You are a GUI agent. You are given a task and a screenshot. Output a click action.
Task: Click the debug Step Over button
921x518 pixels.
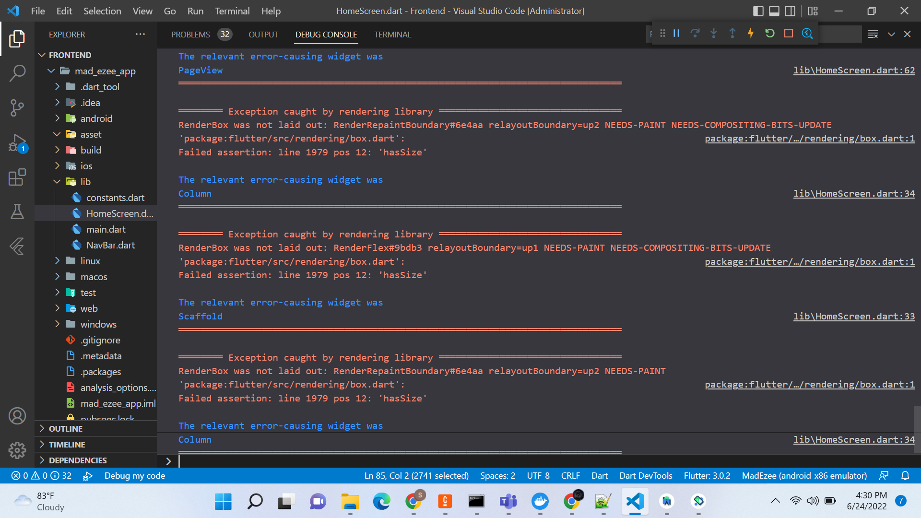695,33
